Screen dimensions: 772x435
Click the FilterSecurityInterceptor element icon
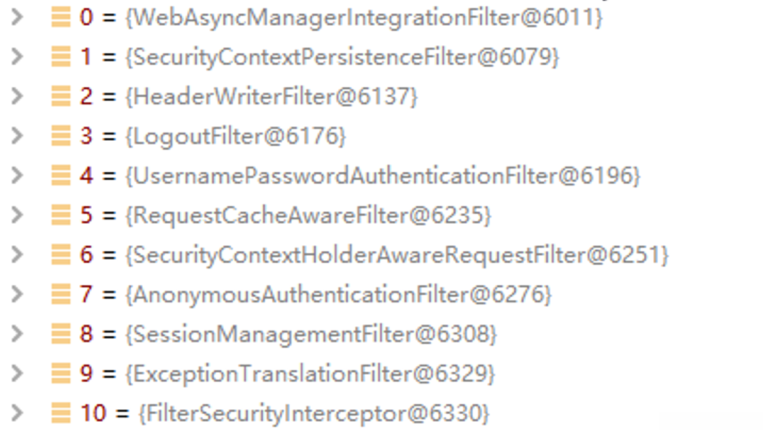pos(61,414)
